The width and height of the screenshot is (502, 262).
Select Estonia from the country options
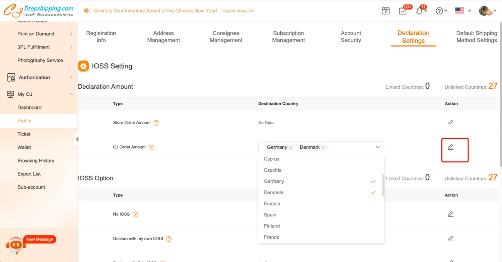(x=272, y=204)
